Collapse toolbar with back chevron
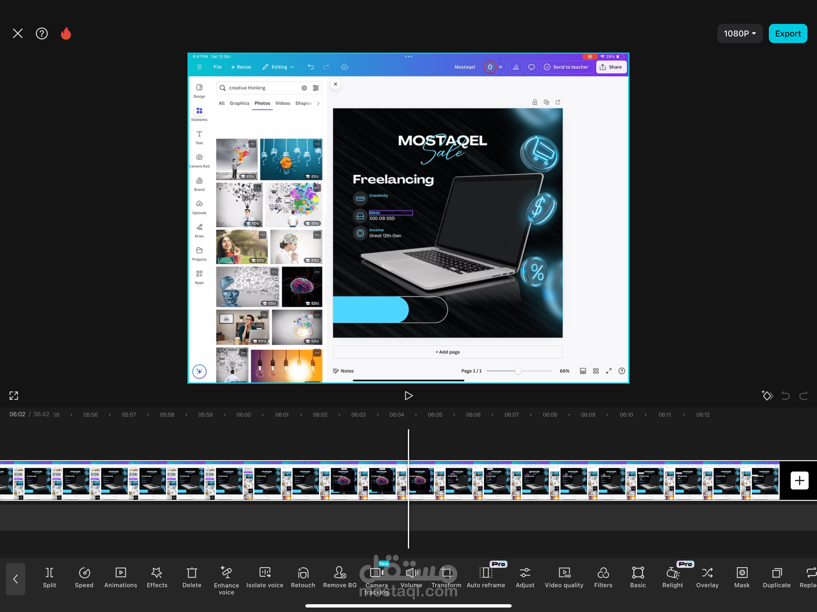The height and width of the screenshot is (612, 817). pyautogui.click(x=16, y=579)
